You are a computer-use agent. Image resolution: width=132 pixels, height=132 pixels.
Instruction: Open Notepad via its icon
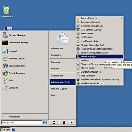coord(5,51)
